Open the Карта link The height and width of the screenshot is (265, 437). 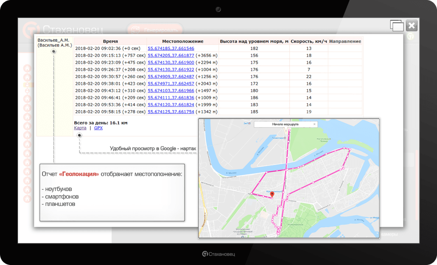coord(80,128)
